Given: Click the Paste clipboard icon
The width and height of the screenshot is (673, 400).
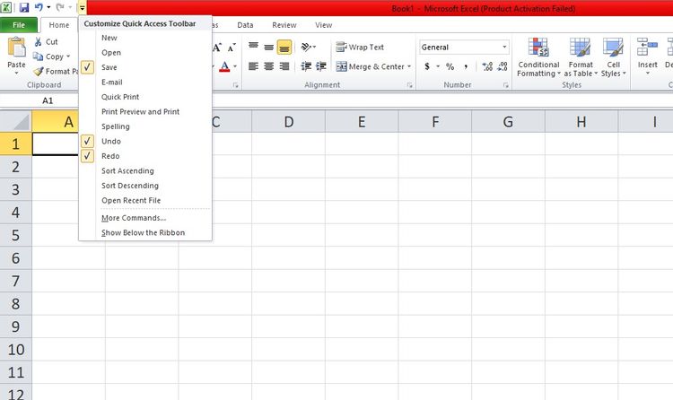Looking at the screenshot, I should pyautogui.click(x=16, y=48).
